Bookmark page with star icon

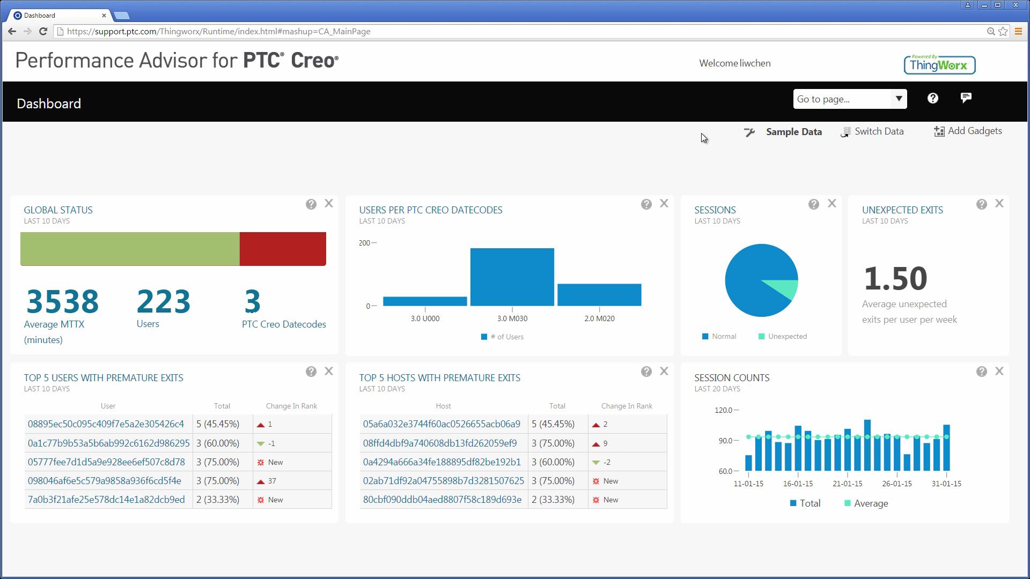tap(1003, 32)
